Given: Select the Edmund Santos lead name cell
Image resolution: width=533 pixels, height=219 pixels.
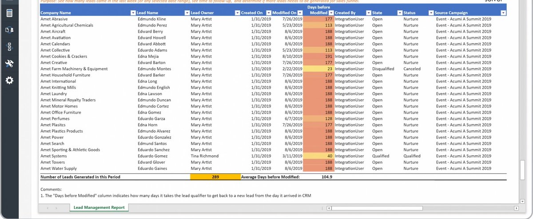Looking at the screenshot, I should click(x=151, y=144).
